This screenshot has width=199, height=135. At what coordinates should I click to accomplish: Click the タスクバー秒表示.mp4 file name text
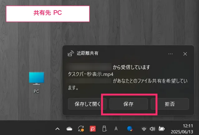click(x=91, y=74)
